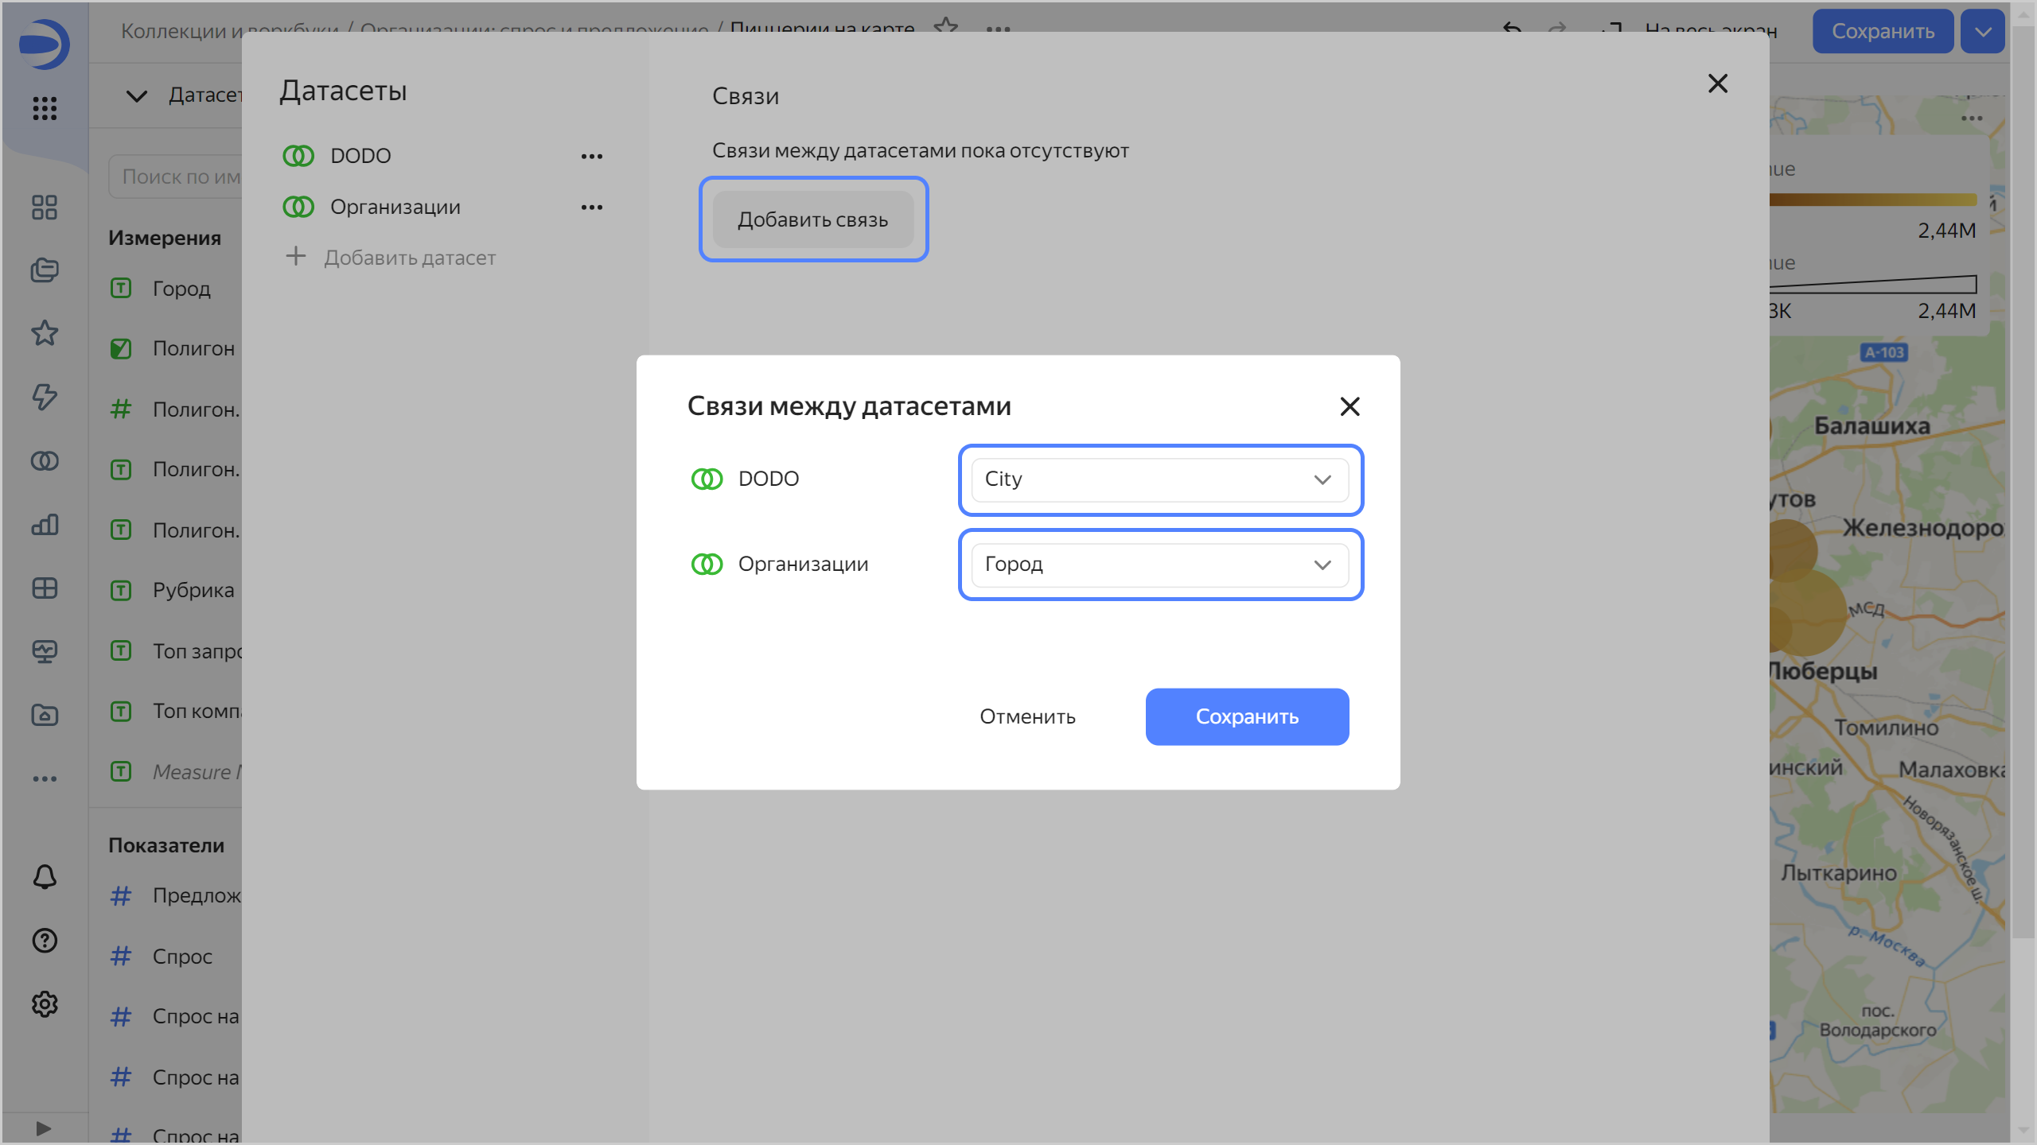Expand the Город field dropdown for Организации

click(1159, 565)
